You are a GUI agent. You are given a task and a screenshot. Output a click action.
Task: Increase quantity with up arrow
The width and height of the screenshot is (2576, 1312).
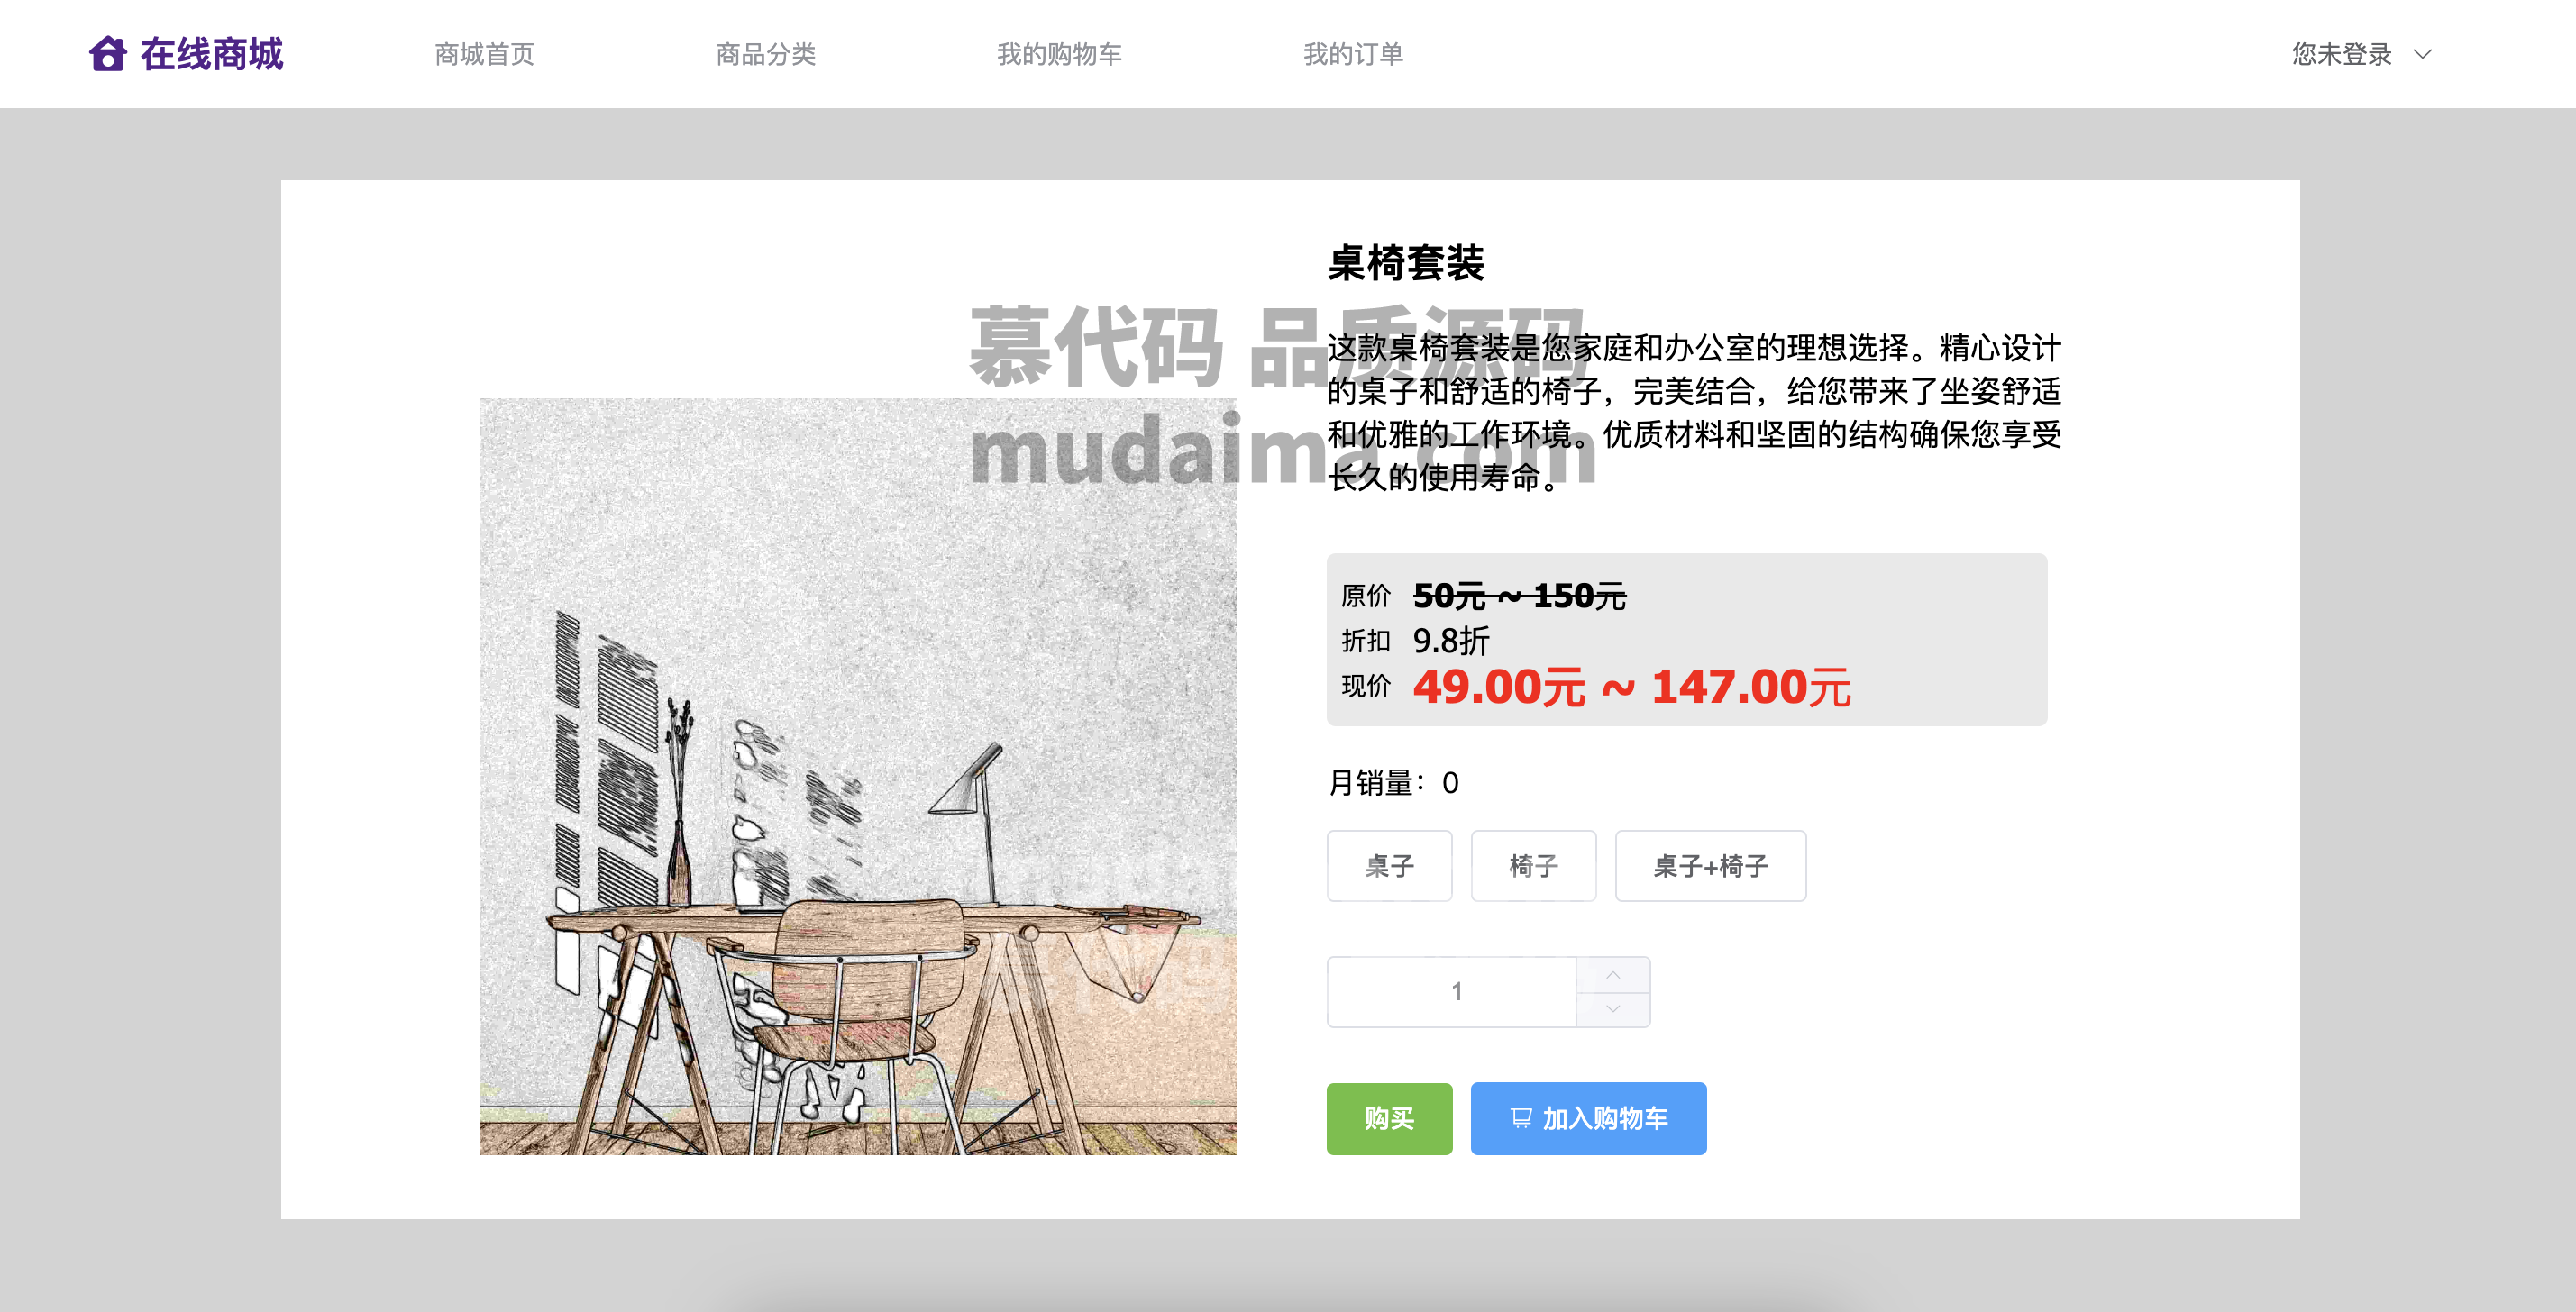pos(1613,974)
